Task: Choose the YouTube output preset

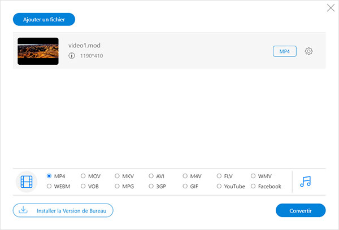Action: [219, 186]
